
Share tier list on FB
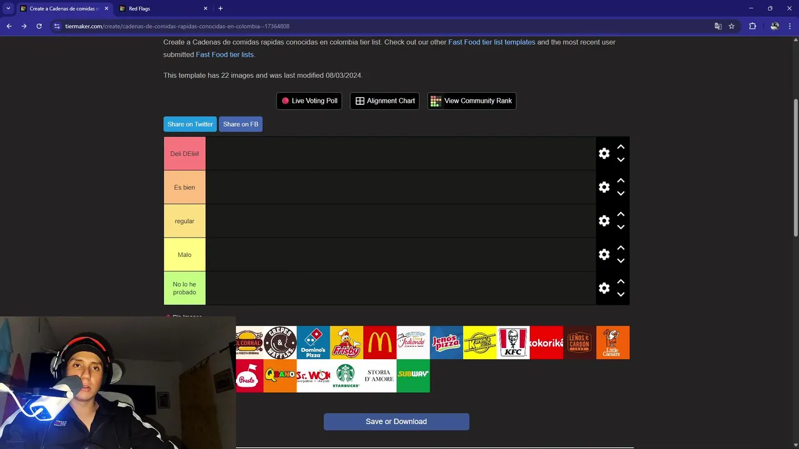point(240,124)
